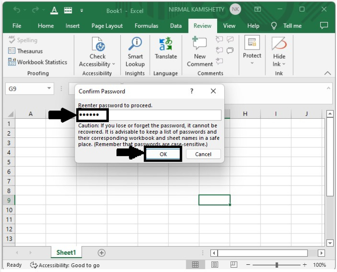Click the Font Color underlined A icon
The width and height of the screenshot is (337, 272).
pos(54,10)
